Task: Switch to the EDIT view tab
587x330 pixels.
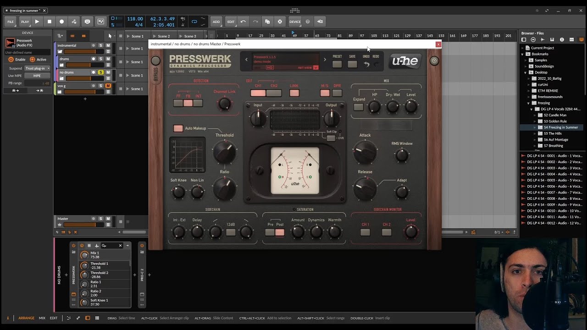Action: pyautogui.click(x=54, y=318)
